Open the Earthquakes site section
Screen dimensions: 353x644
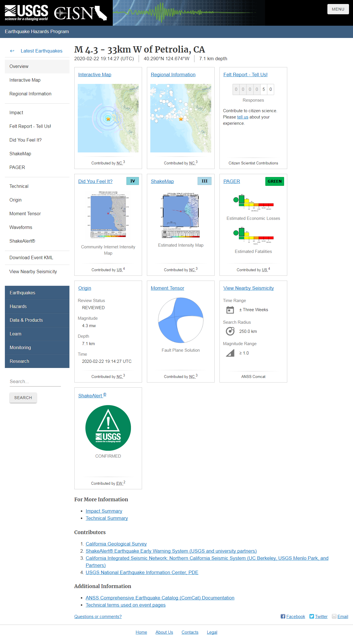click(x=37, y=293)
